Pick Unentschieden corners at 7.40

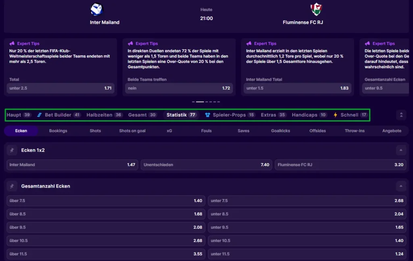tap(206, 165)
